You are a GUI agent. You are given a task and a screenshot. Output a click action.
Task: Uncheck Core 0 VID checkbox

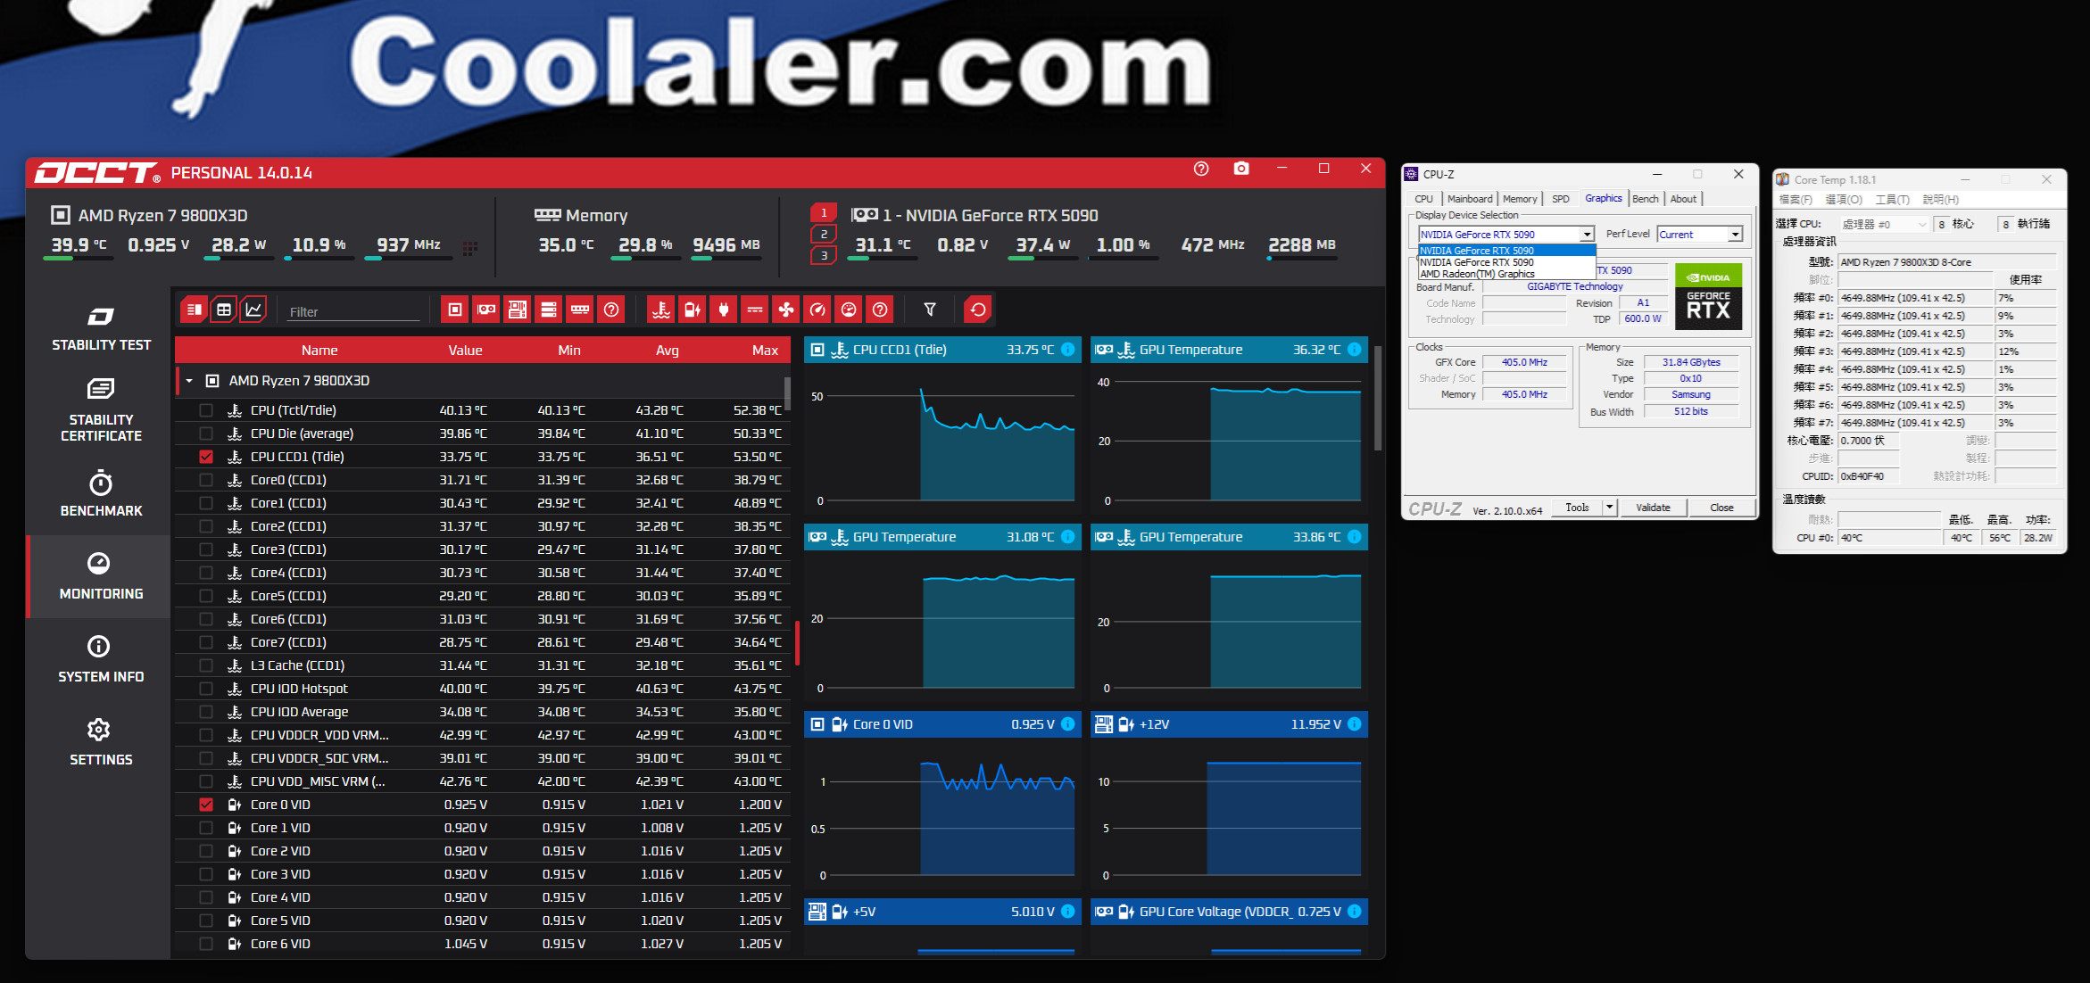click(206, 805)
